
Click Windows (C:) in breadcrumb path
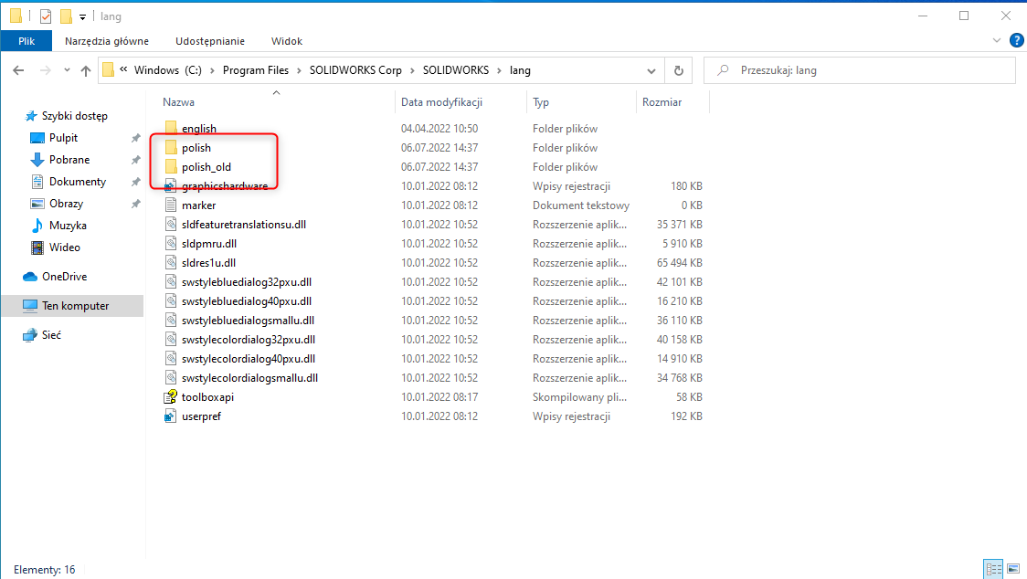168,70
